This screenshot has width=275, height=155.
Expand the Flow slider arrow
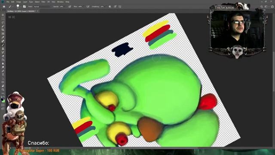pyautogui.click(x=84, y=6)
